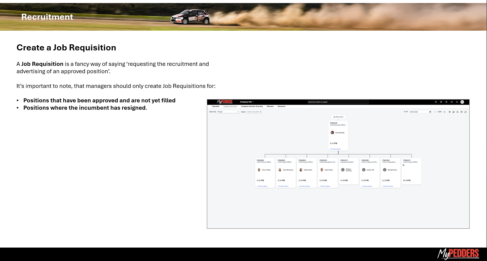Click the Search Org Chart field
Screen dimensions: 487x261
253,112
